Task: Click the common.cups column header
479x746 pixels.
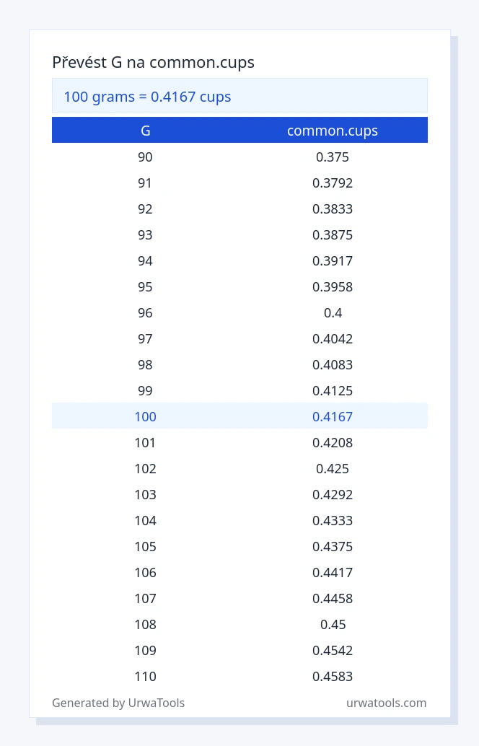Action: [333, 131]
